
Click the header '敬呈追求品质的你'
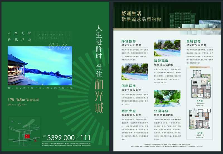click(x=141, y=19)
